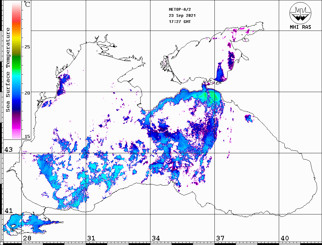
Task: Click the 'Sea Surface Temperature' legend title
Action: [8, 70]
